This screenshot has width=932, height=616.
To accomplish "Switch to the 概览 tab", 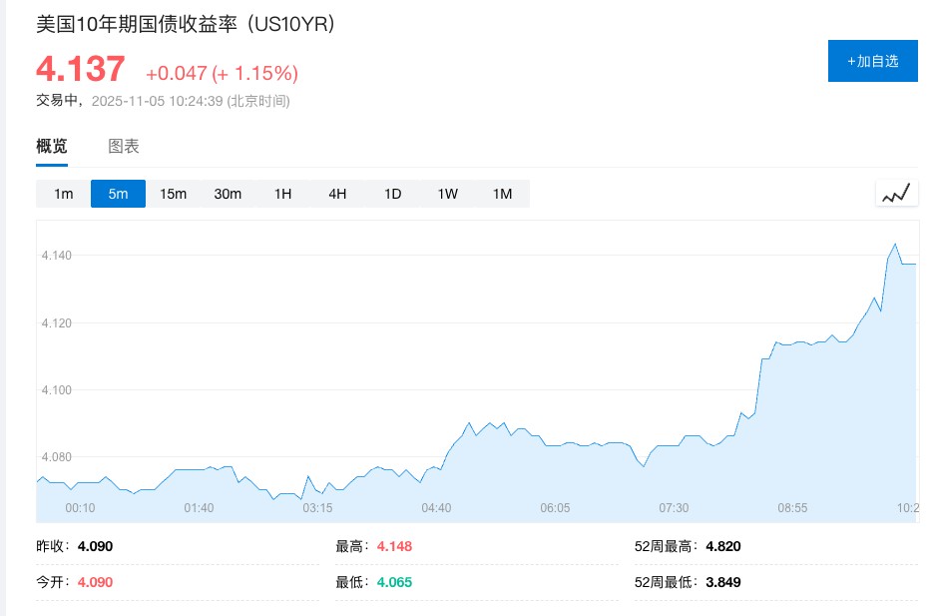I will point(52,146).
